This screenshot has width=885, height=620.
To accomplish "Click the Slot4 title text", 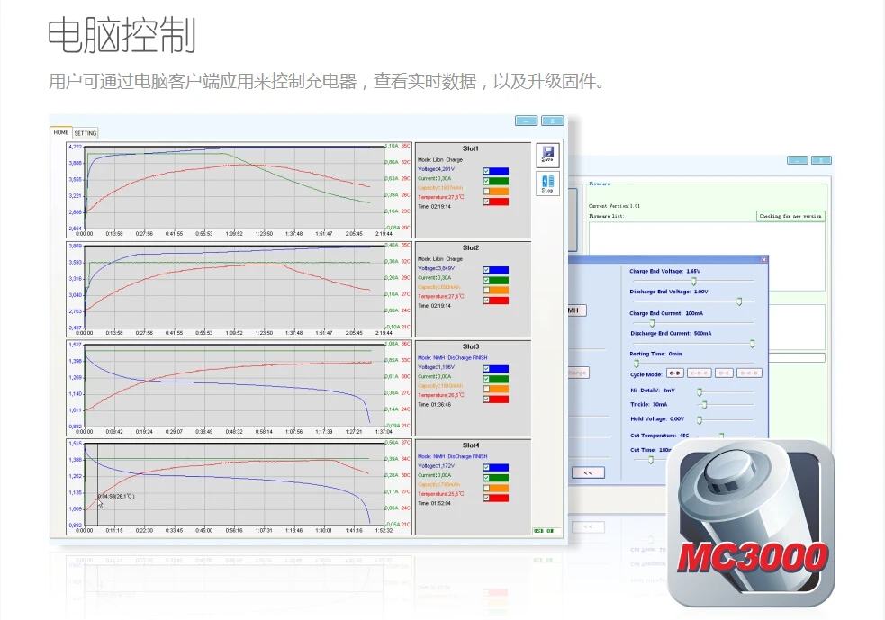I will (x=470, y=445).
